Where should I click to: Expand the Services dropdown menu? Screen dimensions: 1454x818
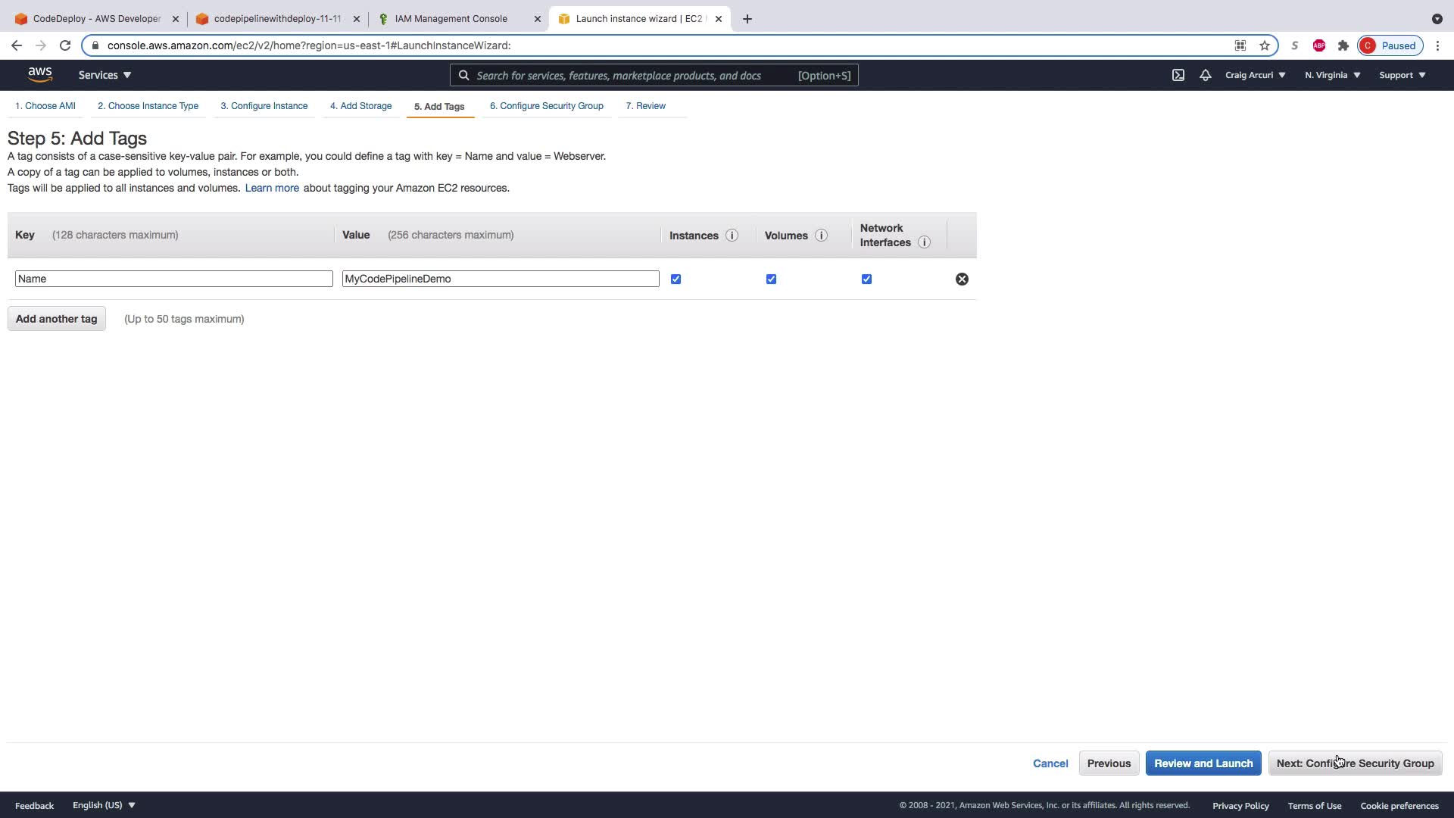(x=105, y=75)
